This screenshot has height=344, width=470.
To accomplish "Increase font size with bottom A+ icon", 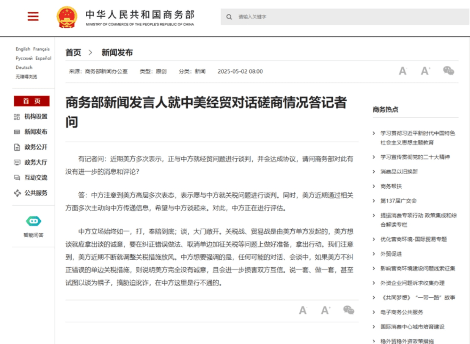I will 325,310.
